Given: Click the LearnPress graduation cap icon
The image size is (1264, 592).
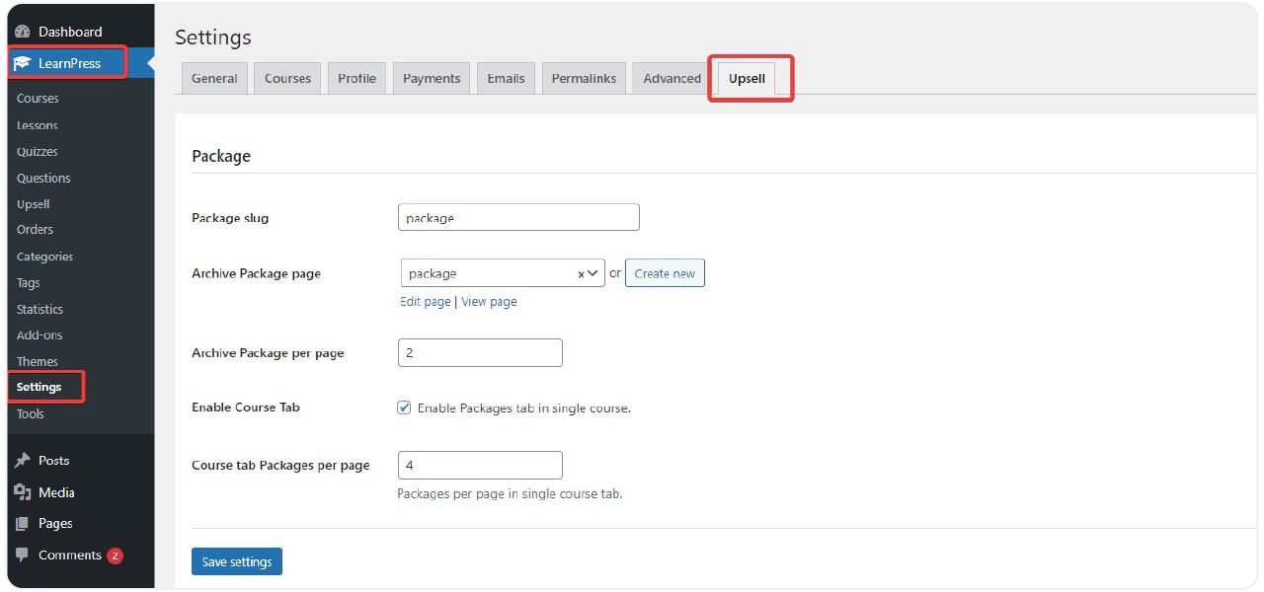Looking at the screenshot, I should (x=23, y=63).
